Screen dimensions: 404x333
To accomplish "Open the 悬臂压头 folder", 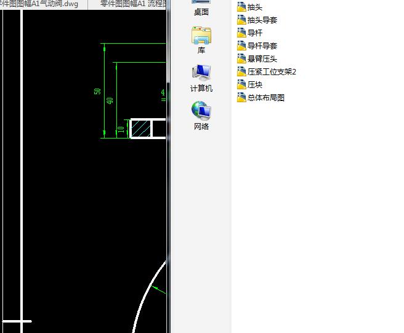I will [x=257, y=58].
